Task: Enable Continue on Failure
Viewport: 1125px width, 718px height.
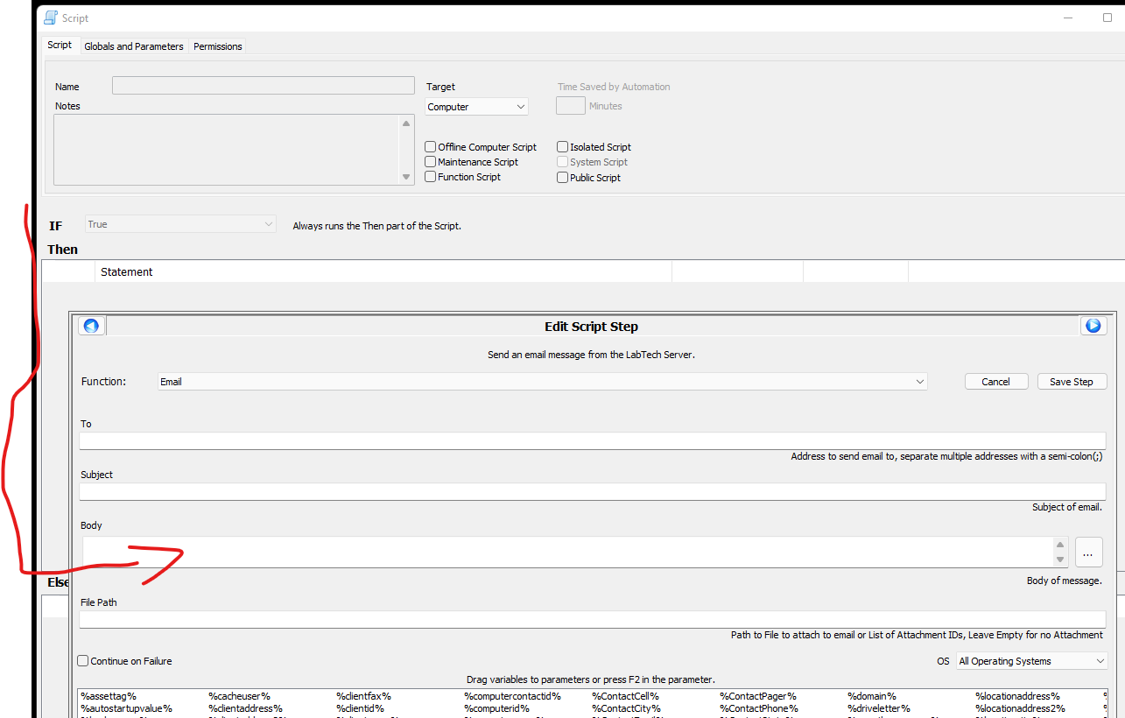Action: (x=82, y=660)
